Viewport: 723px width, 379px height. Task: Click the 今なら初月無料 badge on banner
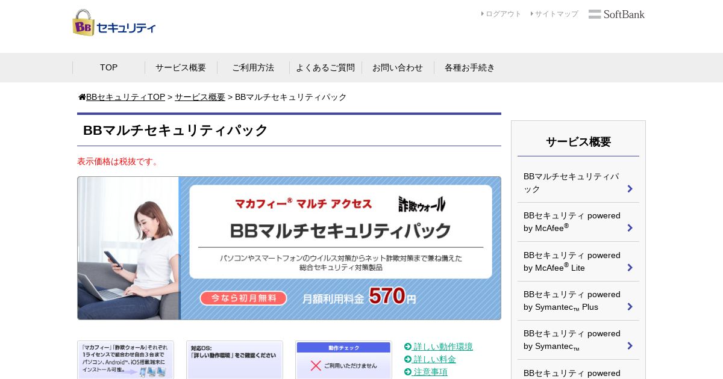pyautogui.click(x=243, y=298)
